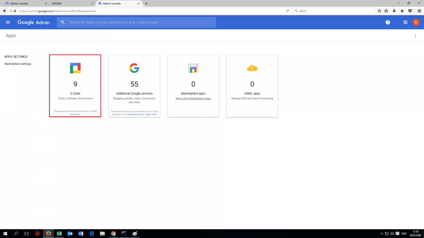
Task: Open File Explorer from the taskbar
Action: point(102,234)
